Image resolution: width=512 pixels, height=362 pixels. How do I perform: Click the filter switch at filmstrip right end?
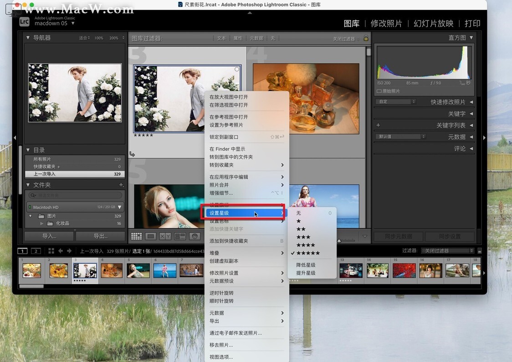479,251
